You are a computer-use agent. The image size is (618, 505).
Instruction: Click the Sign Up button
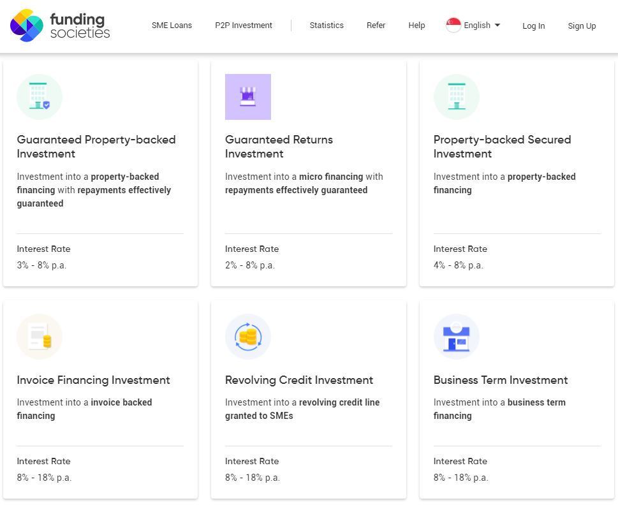(x=582, y=26)
